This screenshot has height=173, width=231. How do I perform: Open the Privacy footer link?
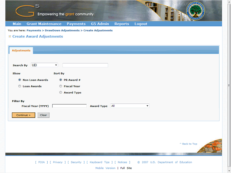[x=58, y=162]
